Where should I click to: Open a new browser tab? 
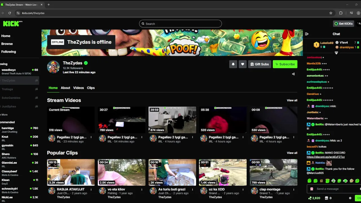click(49, 5)
